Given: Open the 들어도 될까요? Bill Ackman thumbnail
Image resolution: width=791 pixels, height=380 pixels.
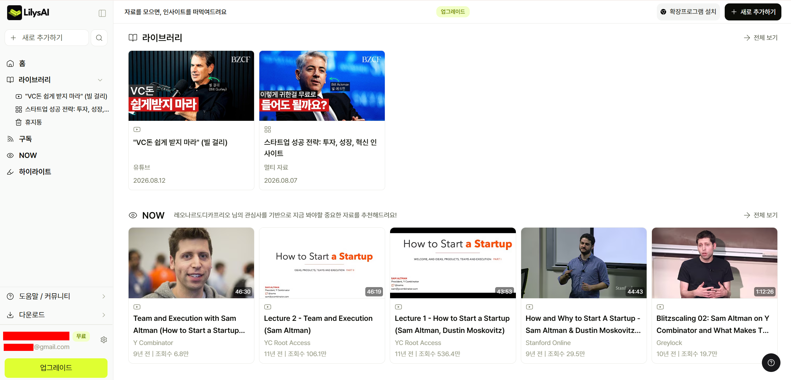Looking at the screenshot, I should tap(322, 86).
